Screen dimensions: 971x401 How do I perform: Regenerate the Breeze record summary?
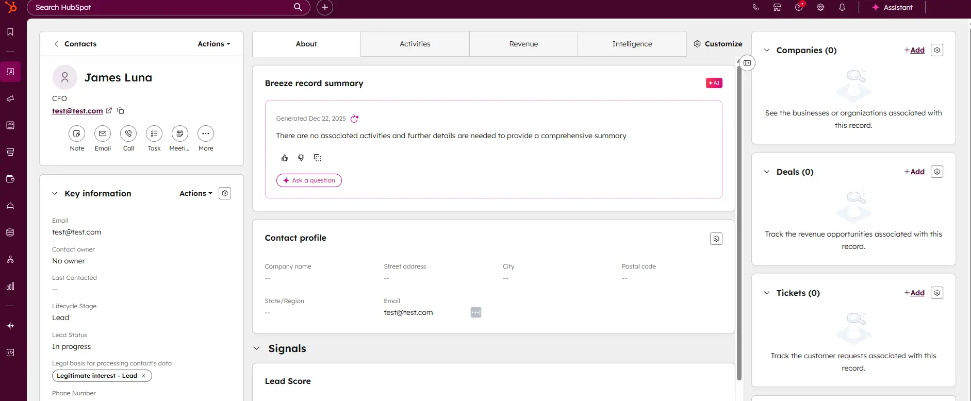(x=354, y=119)
